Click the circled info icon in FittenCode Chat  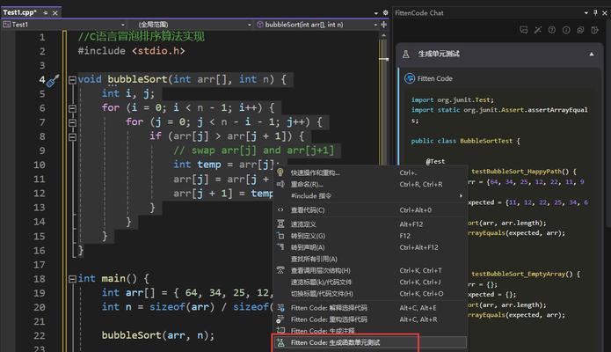pos(566,30)
